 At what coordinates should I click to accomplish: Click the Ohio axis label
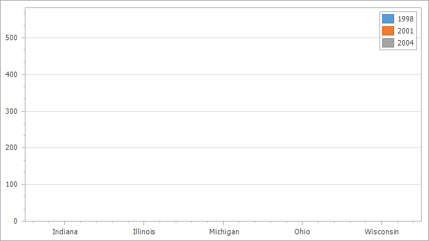tap(302, 232)
